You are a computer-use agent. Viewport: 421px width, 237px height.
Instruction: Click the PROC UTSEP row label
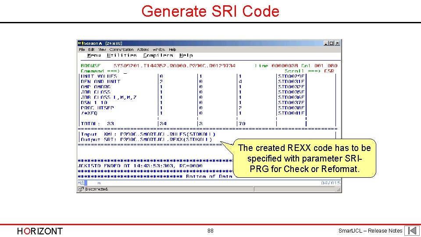(97, 108)
